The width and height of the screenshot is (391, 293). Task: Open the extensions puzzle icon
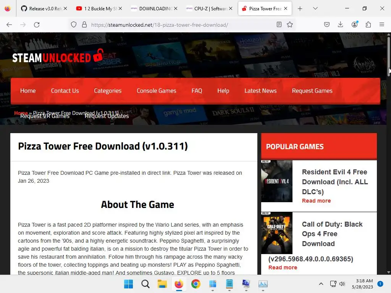[368, 24]
